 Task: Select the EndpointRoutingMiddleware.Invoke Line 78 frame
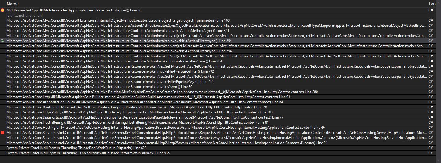[136, 107]
